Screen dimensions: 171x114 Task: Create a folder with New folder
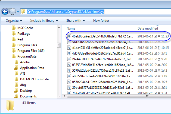tap(101, 21)
